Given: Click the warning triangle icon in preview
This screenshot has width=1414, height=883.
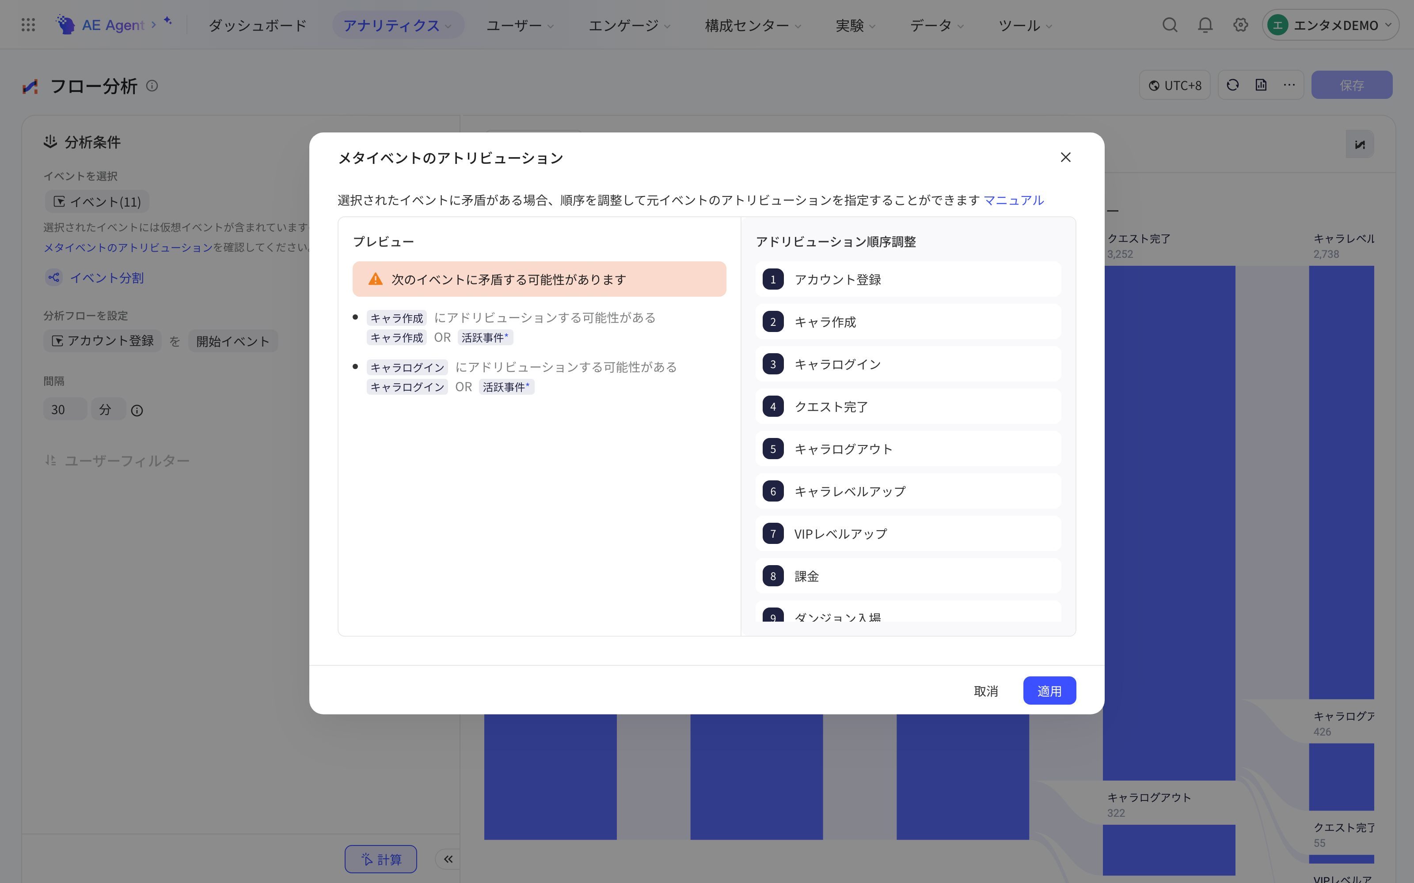Looking at the screenshot, I should (376, 279).
